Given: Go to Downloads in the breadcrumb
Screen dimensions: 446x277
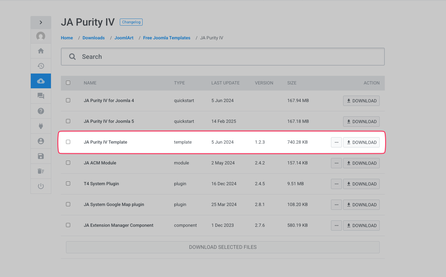Looking at the screenshot, I should point(94,38).
